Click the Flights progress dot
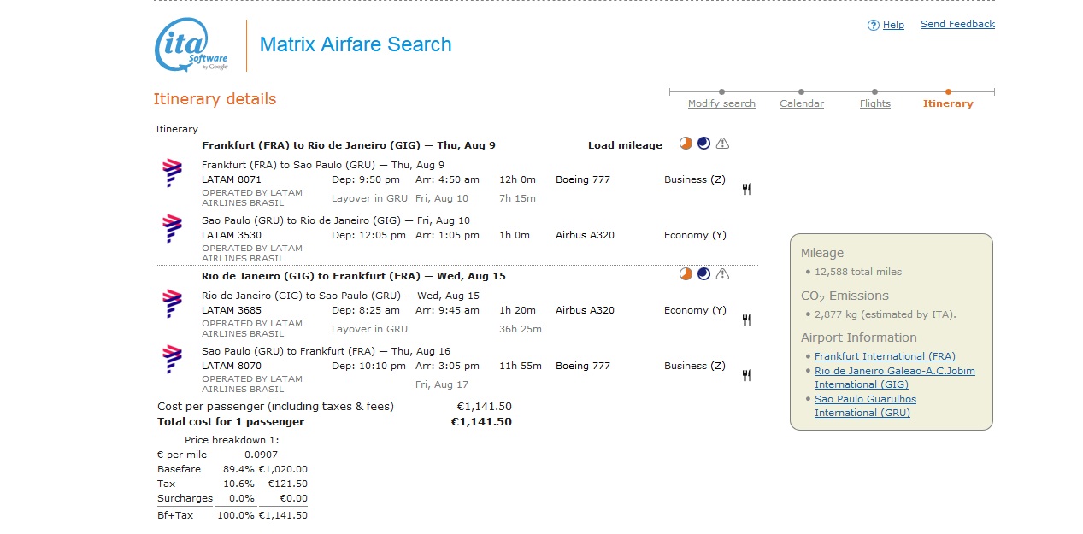This screenshot has height=534, width=1083. (x=874, y=91)
